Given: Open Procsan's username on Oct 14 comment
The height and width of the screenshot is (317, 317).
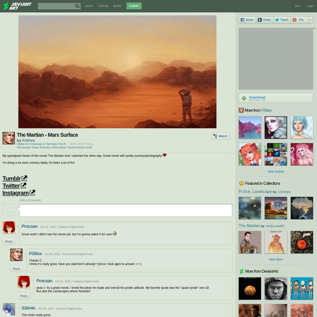Looking at the screenshot, I should [x=29, y=226].
